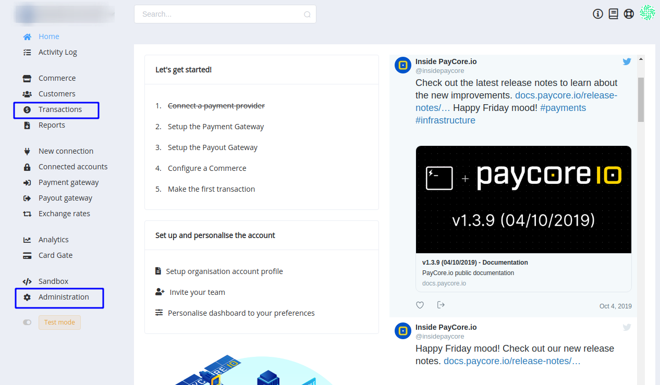
Task: Open Payment gateway settings
Action: (69, 182)
